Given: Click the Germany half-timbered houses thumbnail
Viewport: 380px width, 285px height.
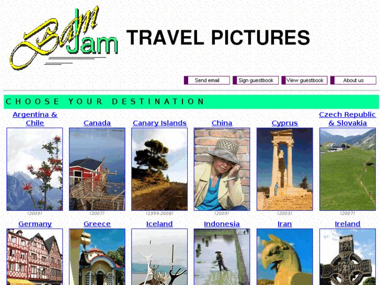Looking at the screenshot, I should click(x=34, y=257).
